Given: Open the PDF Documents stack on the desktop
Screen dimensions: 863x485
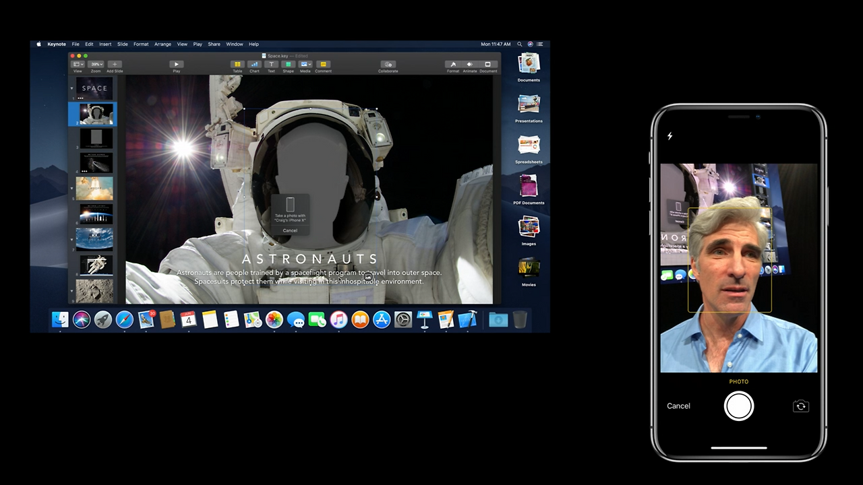Looking at the screenshot, I should coord(529,187).
